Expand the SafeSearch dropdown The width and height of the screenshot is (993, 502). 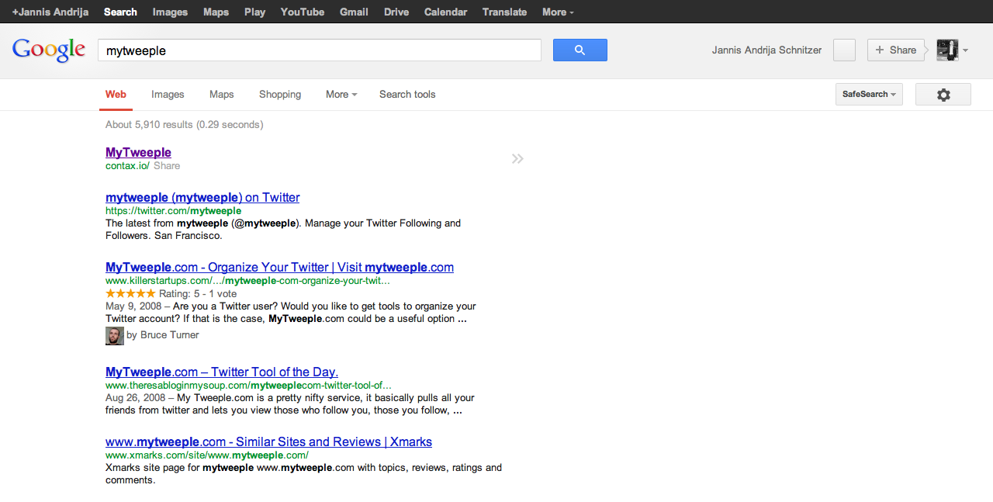[869, 95]
